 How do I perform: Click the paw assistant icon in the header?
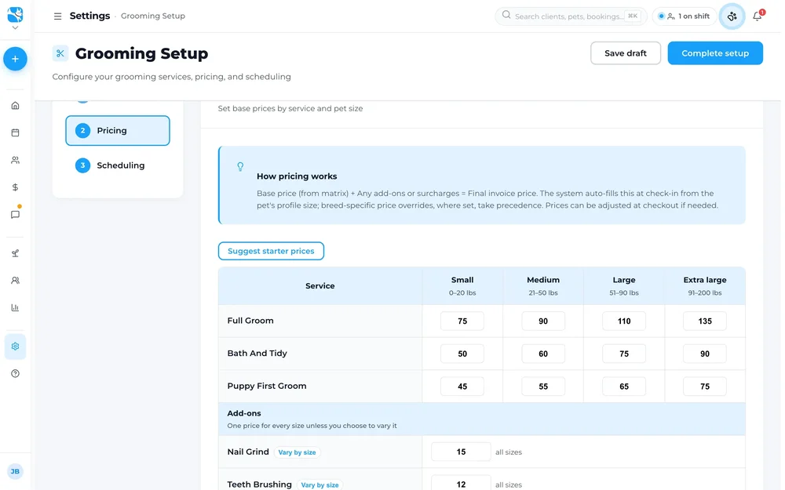732,16
